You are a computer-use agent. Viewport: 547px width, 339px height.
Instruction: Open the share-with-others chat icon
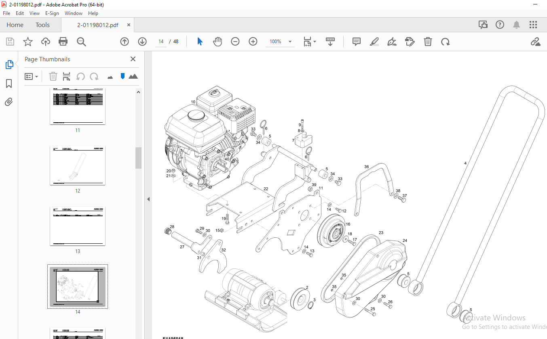pyautogui.click(x=483, y=25)
